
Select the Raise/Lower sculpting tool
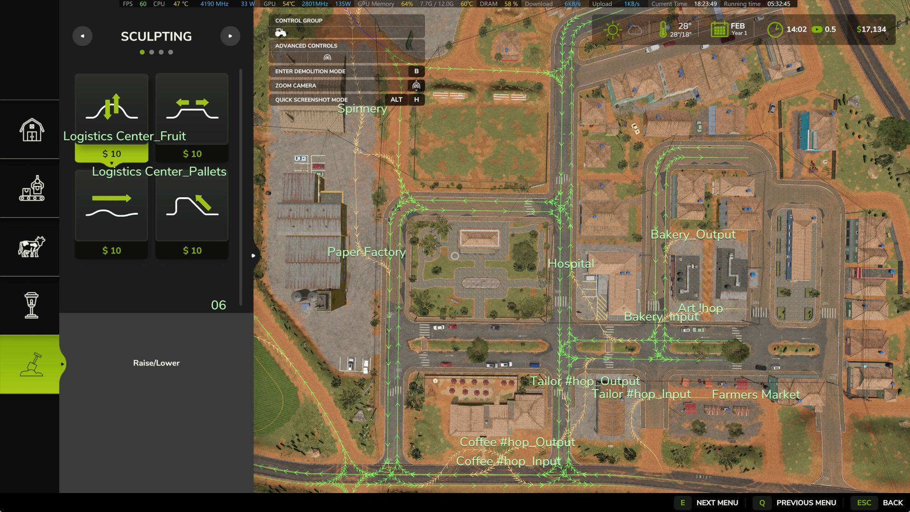(x=111, y=118)
